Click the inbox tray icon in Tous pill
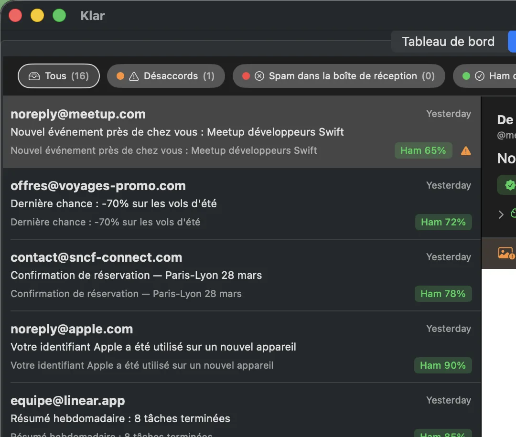The width and height of the screenshot is (516, 437). click(34, 76)
